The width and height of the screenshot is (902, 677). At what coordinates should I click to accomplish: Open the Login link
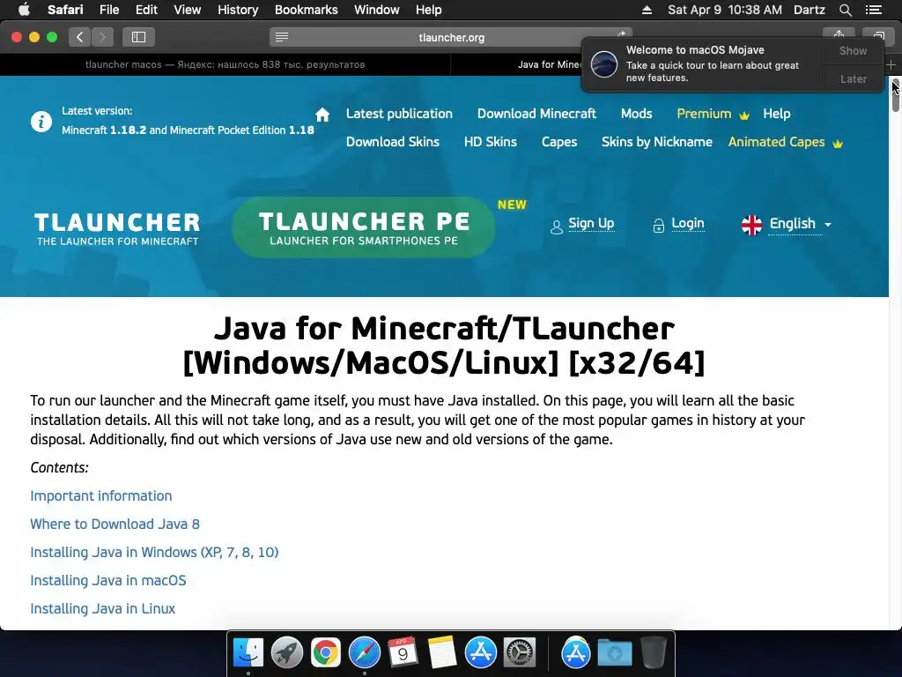point(687,223)
